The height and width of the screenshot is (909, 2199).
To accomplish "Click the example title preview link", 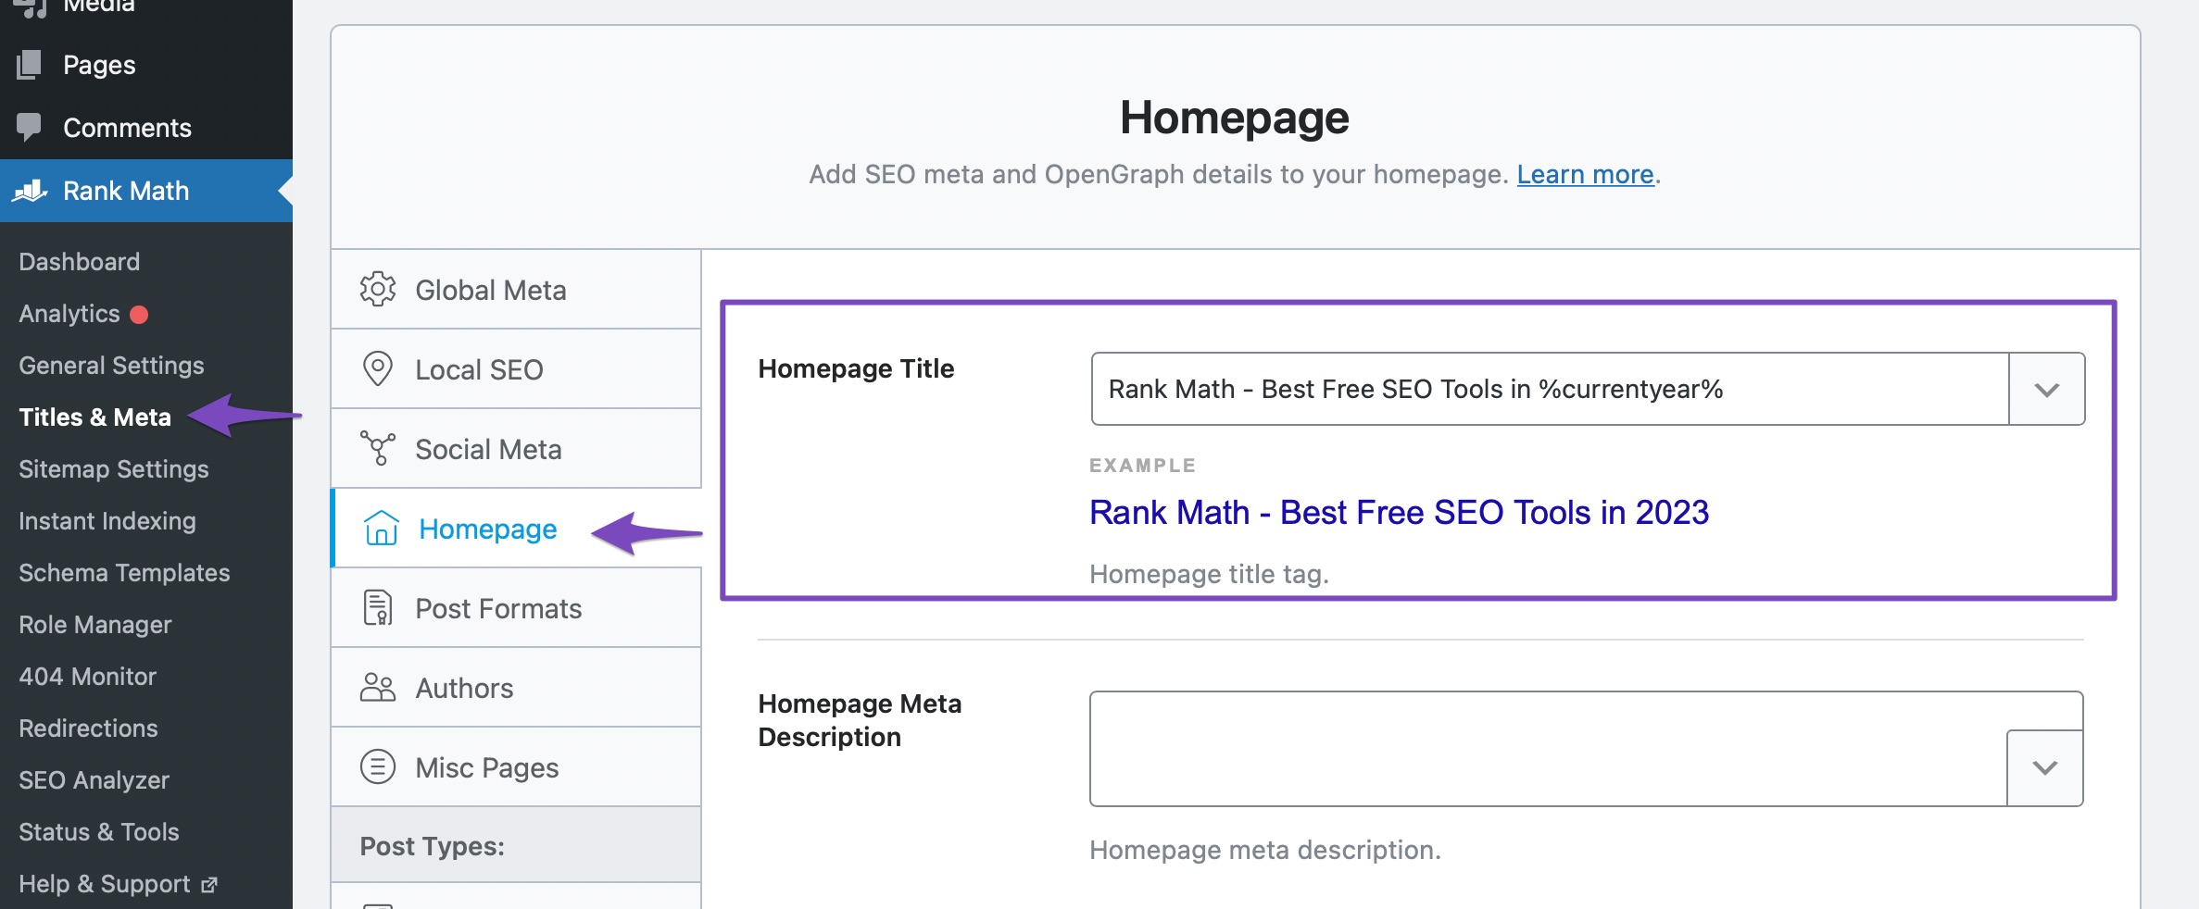I will [1399, 512].
